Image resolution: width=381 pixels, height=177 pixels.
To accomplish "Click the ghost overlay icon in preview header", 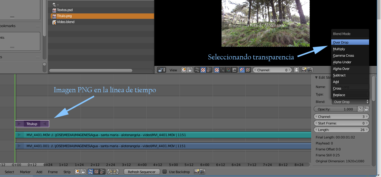I will tap(297, 70).
